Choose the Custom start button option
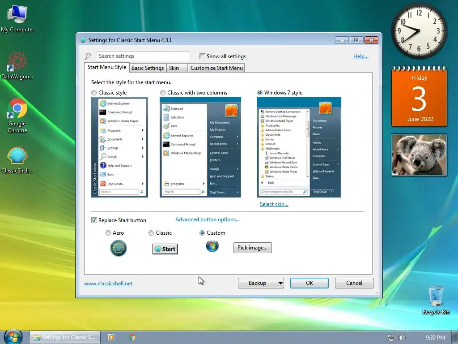This screenshot has width=458, height=344. [x=202, y=233]
